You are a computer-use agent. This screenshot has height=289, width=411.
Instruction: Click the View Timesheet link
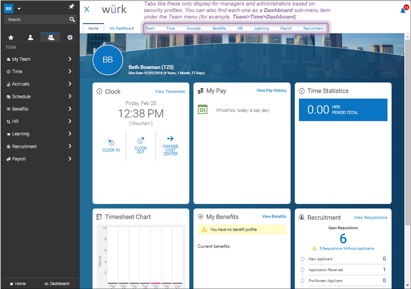pyautogui.click(x=170, y=92)
